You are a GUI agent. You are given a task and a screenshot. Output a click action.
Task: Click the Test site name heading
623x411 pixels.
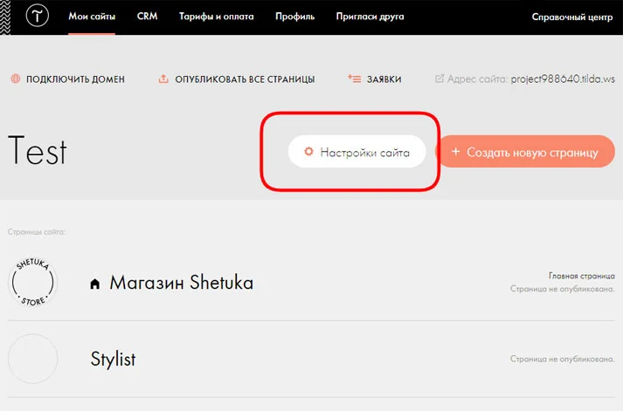[38, 152]
